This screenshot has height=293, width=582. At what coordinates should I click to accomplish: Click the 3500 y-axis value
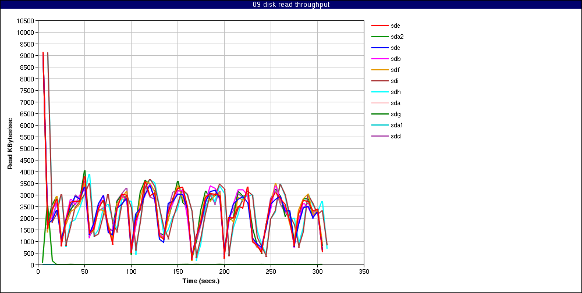tap(27, 184)
